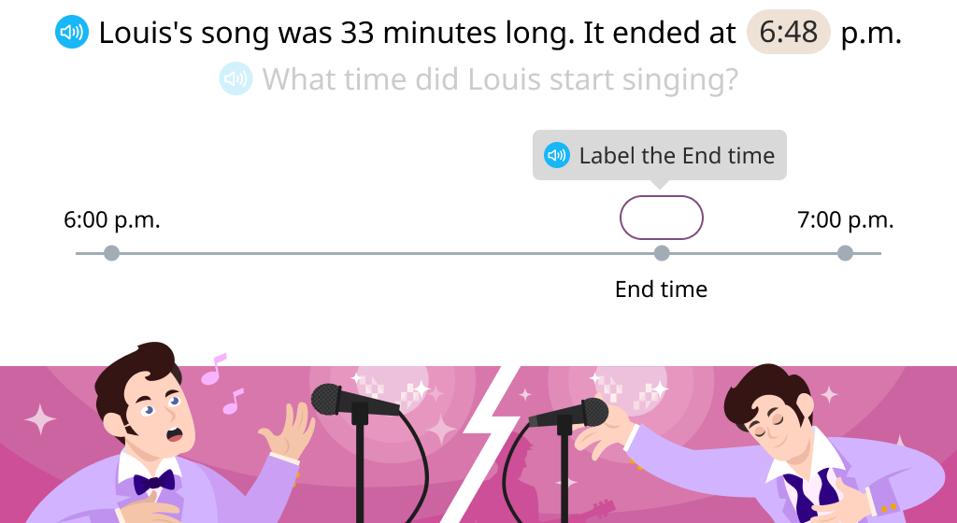The image size is (957, 523).
Task: Play audio for Louis's song sentence
Action: 72,33
